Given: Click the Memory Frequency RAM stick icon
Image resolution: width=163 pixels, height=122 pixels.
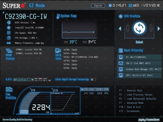Looking at the screenshot, I should (9, 43).
